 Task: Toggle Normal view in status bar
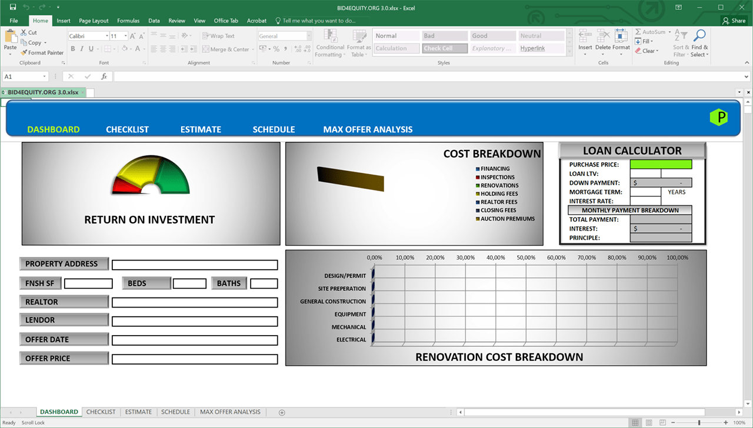[635, 423]
